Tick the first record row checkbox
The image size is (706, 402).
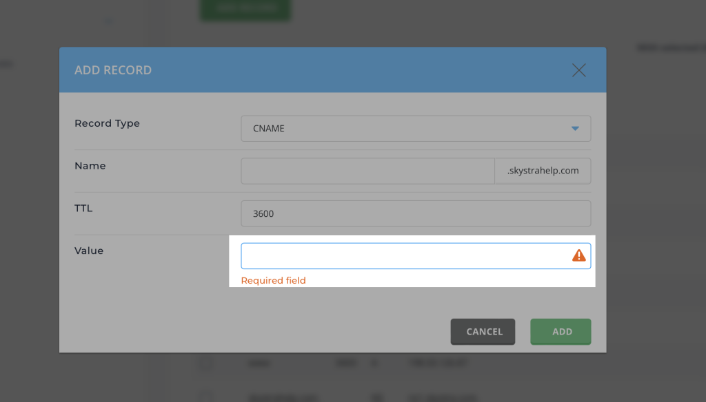pyautogui.click(x=205, y=363)
